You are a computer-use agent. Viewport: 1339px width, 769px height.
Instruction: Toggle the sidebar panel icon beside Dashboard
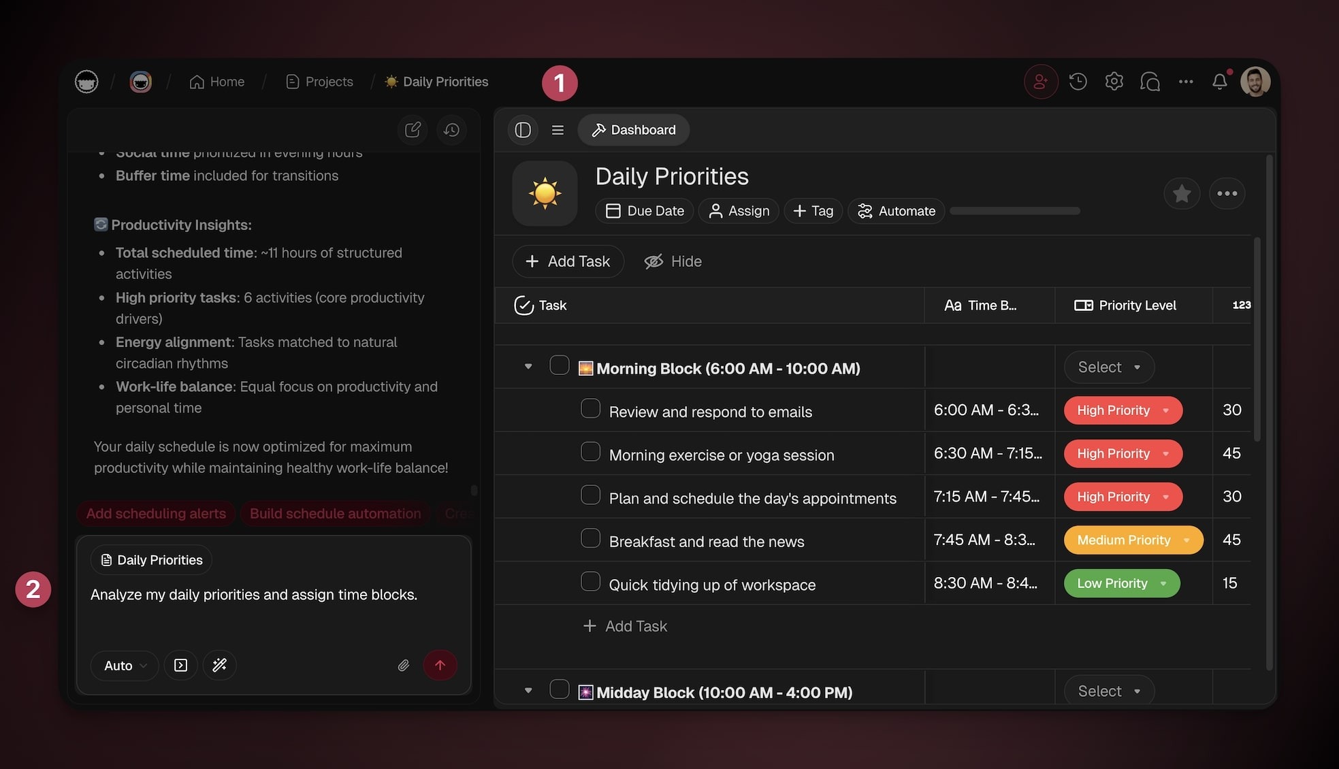(523, 130)
